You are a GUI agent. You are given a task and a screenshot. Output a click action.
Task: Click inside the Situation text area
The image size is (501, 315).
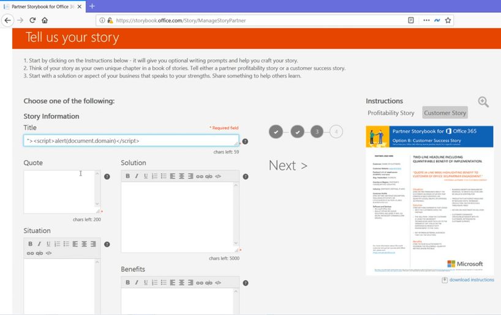click(59, 286)
